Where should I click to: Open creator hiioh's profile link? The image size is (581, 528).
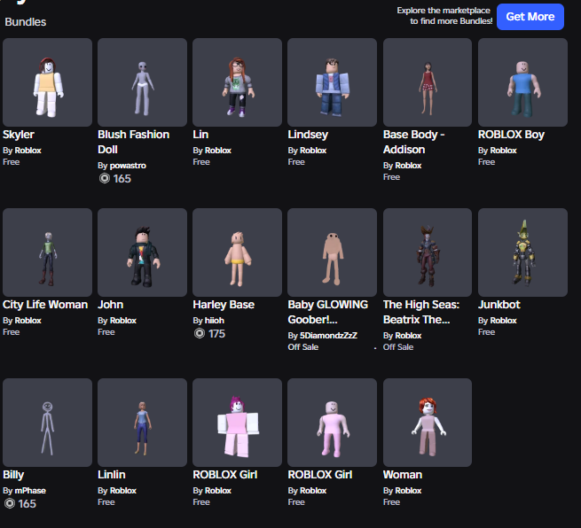[x=215, y=321]
